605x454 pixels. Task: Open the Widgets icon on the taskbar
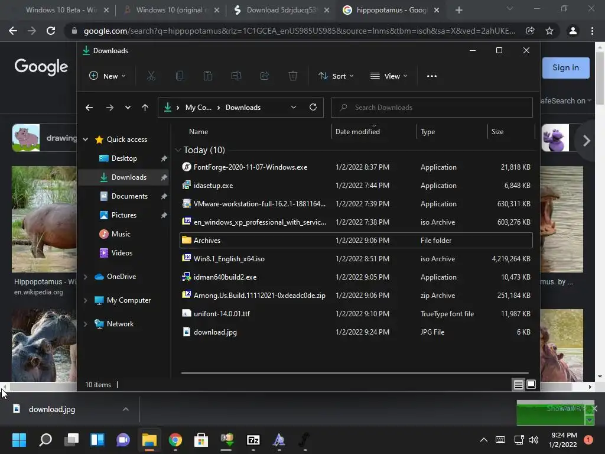97,440
